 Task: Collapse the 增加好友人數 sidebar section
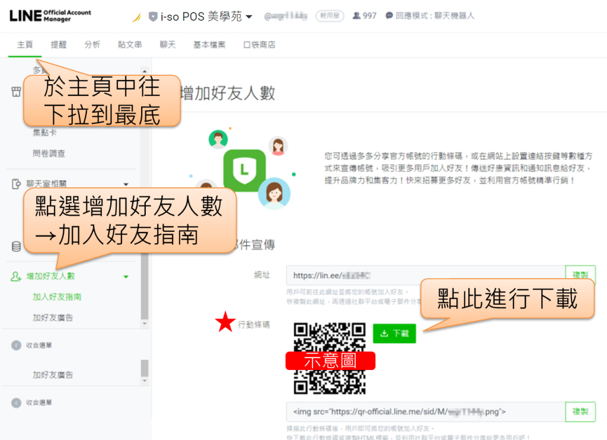[126, 276]
